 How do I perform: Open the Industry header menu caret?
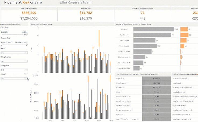(27, 74)
